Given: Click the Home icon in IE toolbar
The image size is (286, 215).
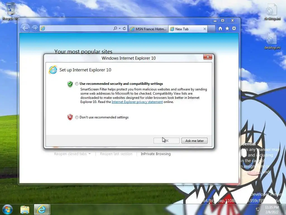Looking at the screenshot, I should coord(220,29).
